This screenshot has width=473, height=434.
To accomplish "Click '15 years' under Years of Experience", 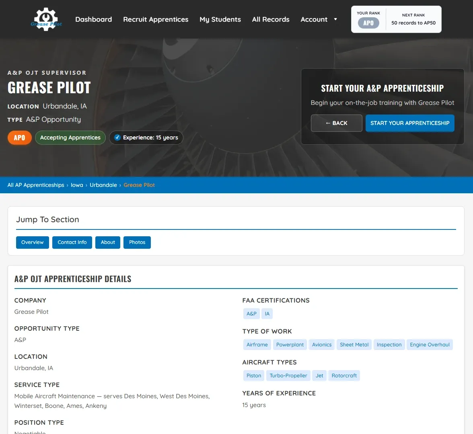I will click(254, 405).
